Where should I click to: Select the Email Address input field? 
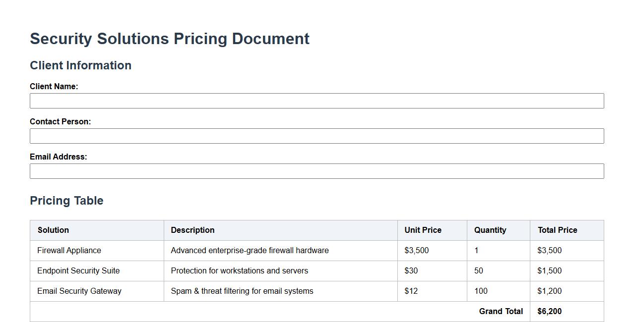317,171
